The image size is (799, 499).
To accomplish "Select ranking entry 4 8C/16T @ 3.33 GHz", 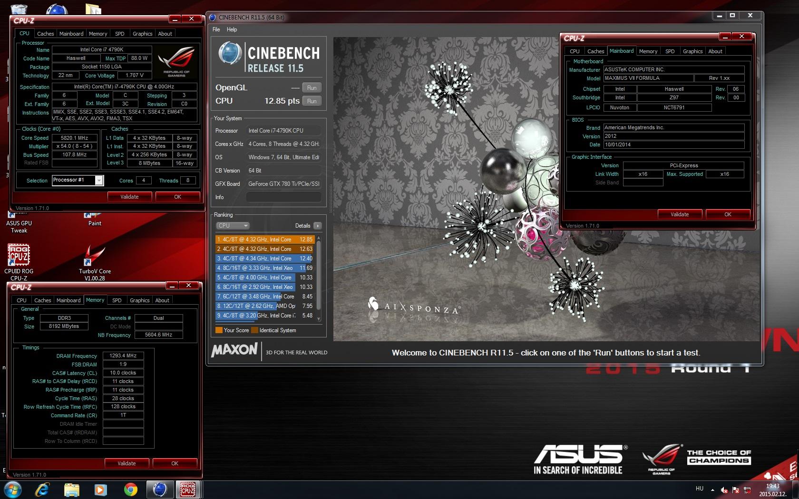I will point(264,268).
